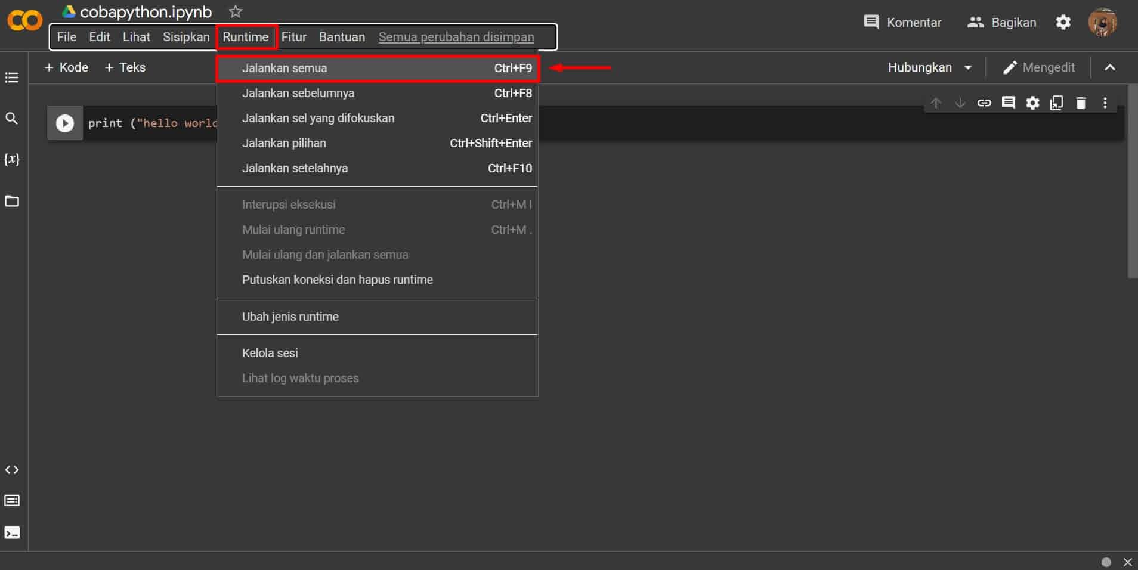Open code snippets icon in sidebar

12,470
